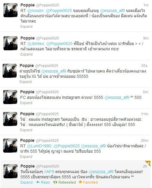Viewport: 152px width, 188px height.
Task: Click Poppie avatar on the top tweet
Action: point(11,10)
